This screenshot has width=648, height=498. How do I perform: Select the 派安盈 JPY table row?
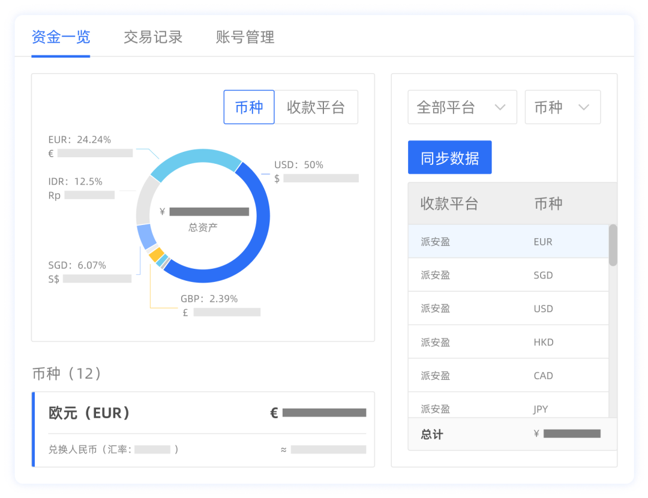tap(508, 406)
